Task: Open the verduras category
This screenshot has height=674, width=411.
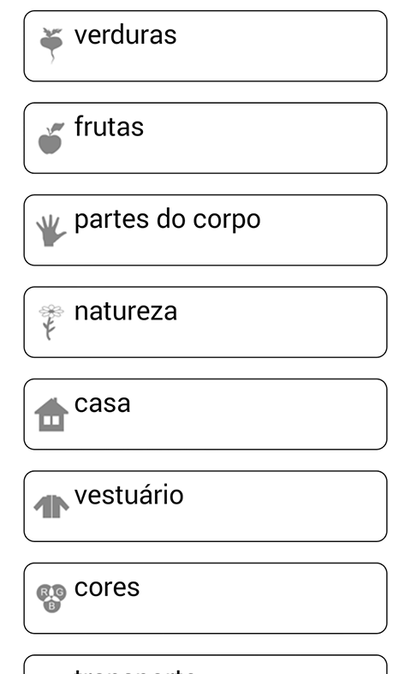Action: [205, 46]
